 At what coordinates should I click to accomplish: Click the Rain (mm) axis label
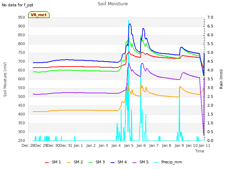tap(221, 79)
